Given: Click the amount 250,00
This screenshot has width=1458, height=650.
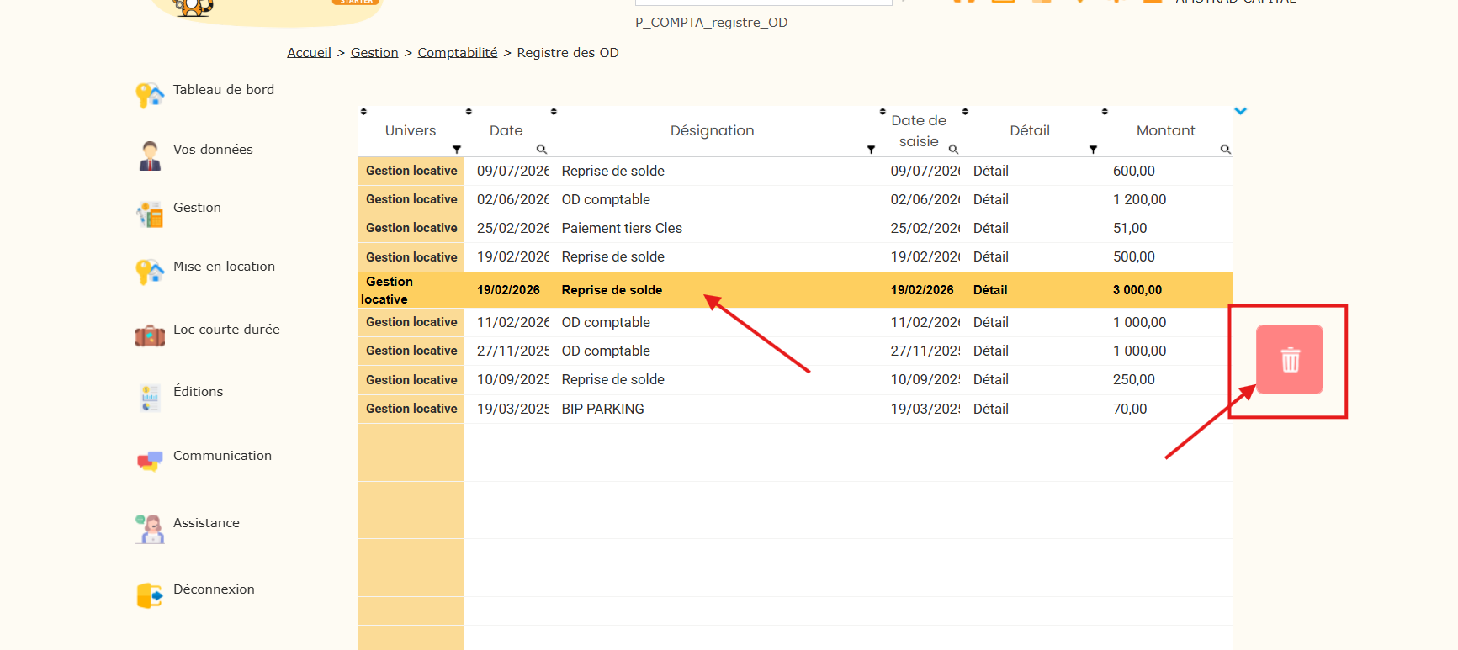Looking at the screenshot, I should [x=1134, y=379].
